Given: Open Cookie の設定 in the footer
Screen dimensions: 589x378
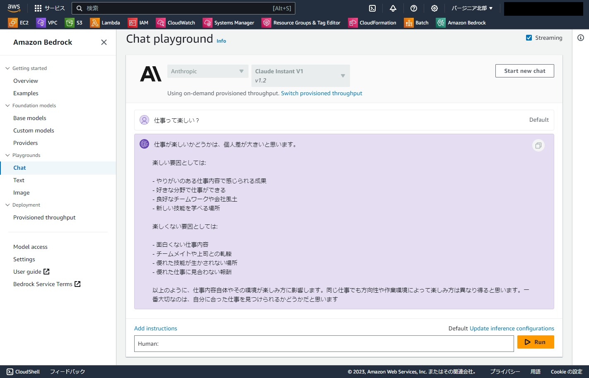Looking at the screenshot, I should [x=567, y=372].
